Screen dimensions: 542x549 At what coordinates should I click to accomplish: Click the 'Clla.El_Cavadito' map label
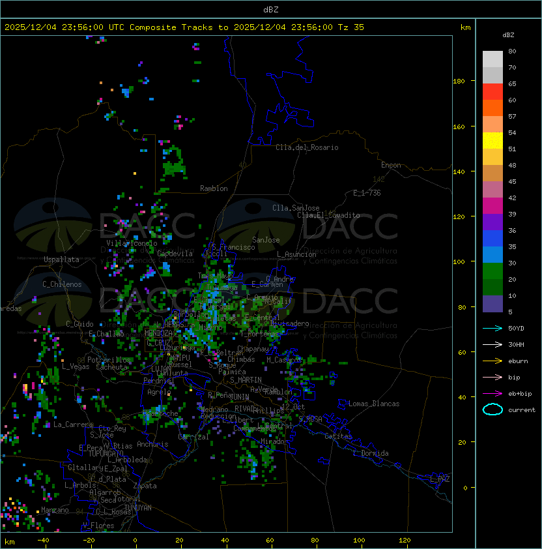pyautogui.click(x=328, y=215)
